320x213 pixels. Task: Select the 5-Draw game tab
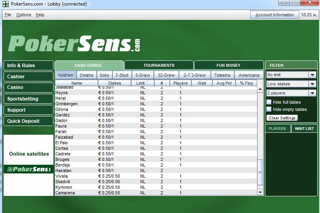pyautogui.click(x=143, y=75)
